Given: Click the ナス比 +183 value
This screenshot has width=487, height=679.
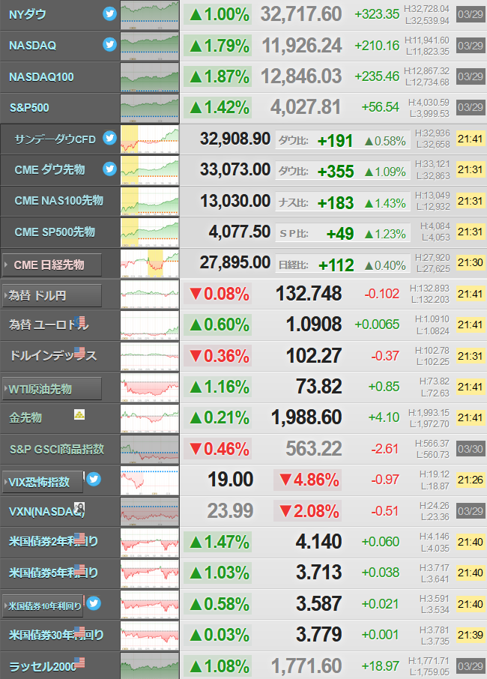Looking at the screenshot, I should coord(336,202).
